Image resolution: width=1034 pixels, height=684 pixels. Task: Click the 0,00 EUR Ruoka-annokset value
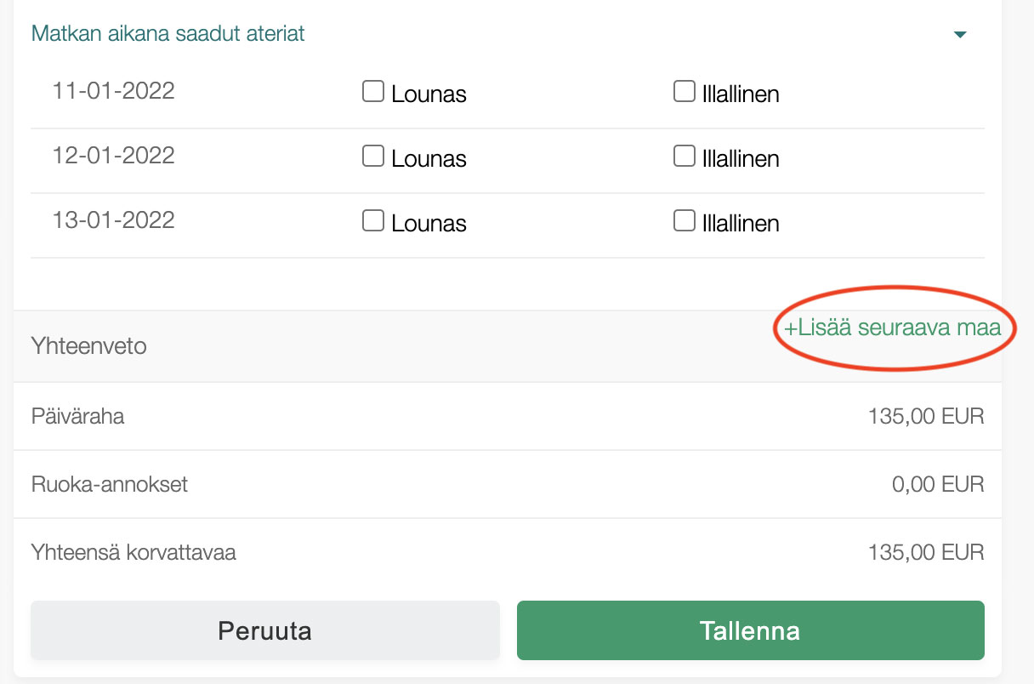(x=937, y=485)
